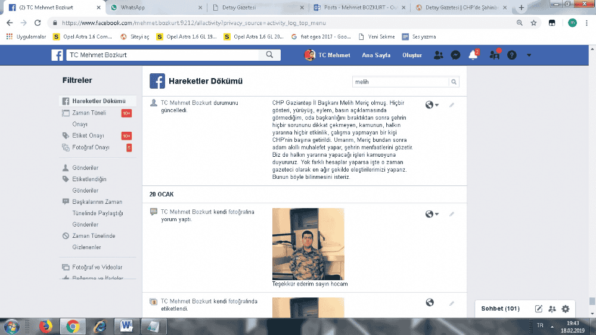Select Zaman Tüneli Onayı filter
This screenshot has height=335, width=596.
coord(89,113)
